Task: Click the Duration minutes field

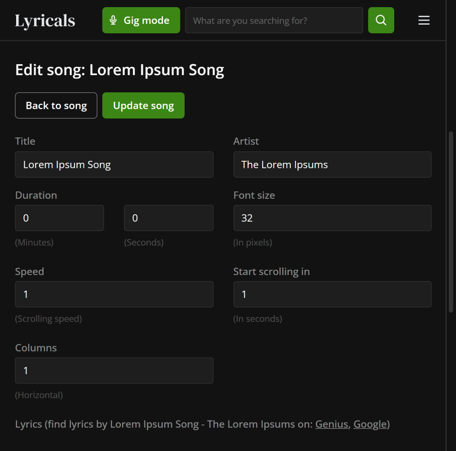Action: pos(59,218)
